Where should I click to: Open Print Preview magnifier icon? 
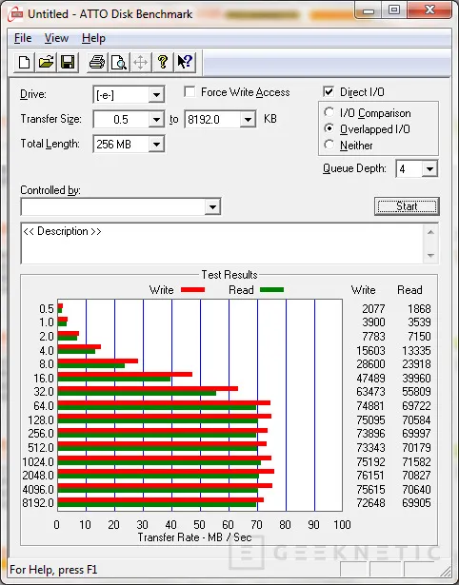(119, 62)
